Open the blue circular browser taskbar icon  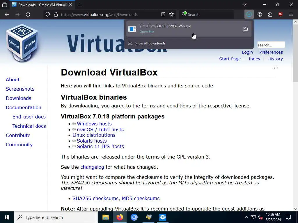(x=134, y=217)
